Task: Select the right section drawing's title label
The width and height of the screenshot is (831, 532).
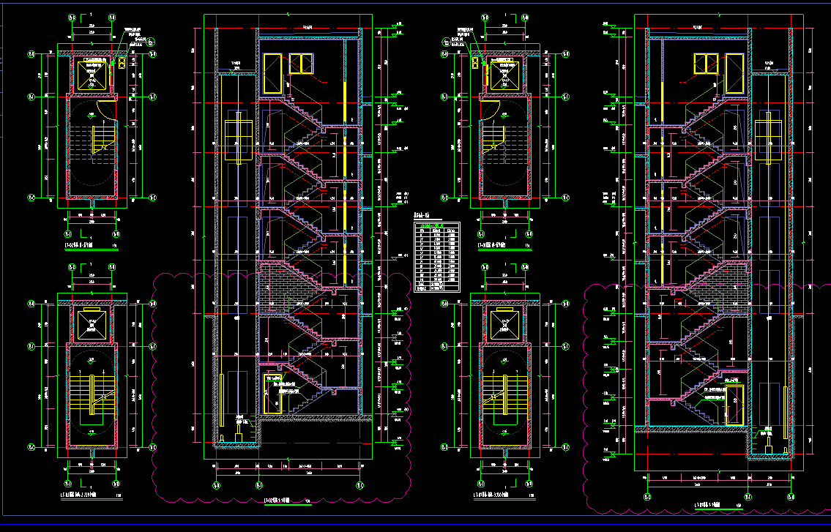Action: 708,505
